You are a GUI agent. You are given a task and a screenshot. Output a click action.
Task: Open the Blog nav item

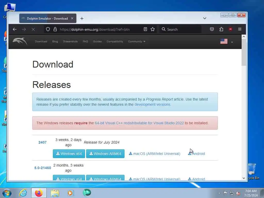55,42
